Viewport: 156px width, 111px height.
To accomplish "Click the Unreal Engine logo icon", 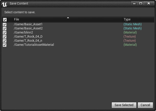I will 4,4.
